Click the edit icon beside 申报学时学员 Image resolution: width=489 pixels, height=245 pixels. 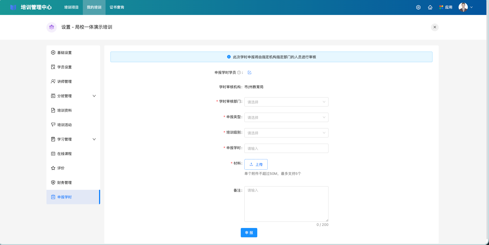(250, 72)
